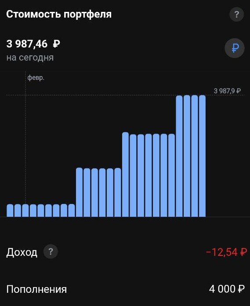250x306 pixels.
Task: Click the Пополнения label
Action: [36, 289]
